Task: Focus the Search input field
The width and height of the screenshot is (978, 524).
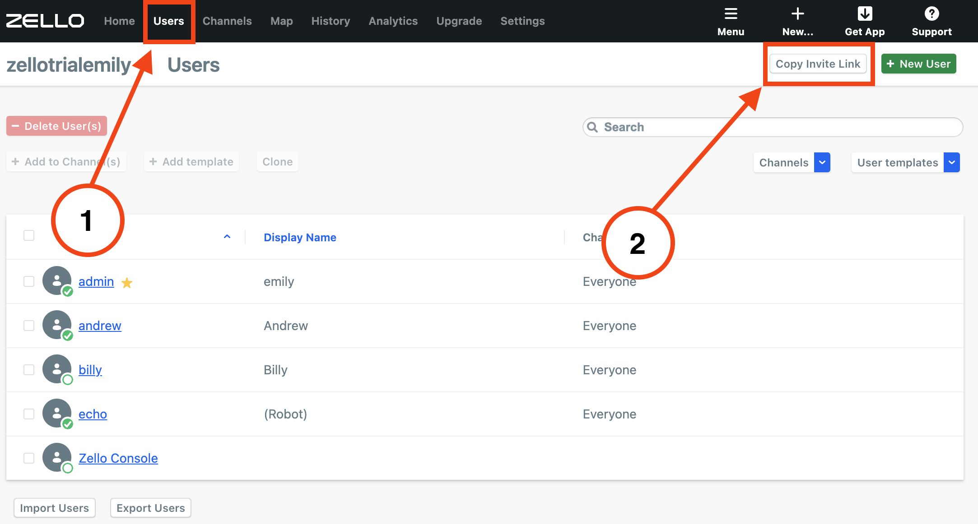Action: 773,127
